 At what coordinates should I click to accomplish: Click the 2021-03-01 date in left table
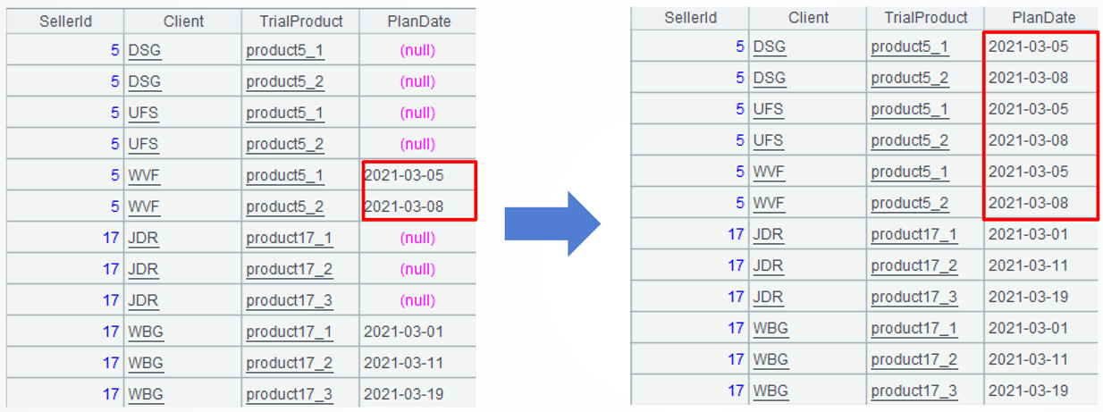point(403,332)
